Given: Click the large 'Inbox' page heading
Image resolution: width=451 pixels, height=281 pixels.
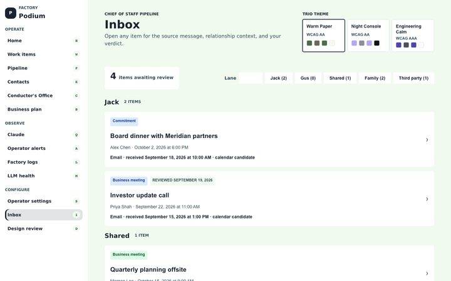Looking at the screenshot, I should (x=122, y=24).
